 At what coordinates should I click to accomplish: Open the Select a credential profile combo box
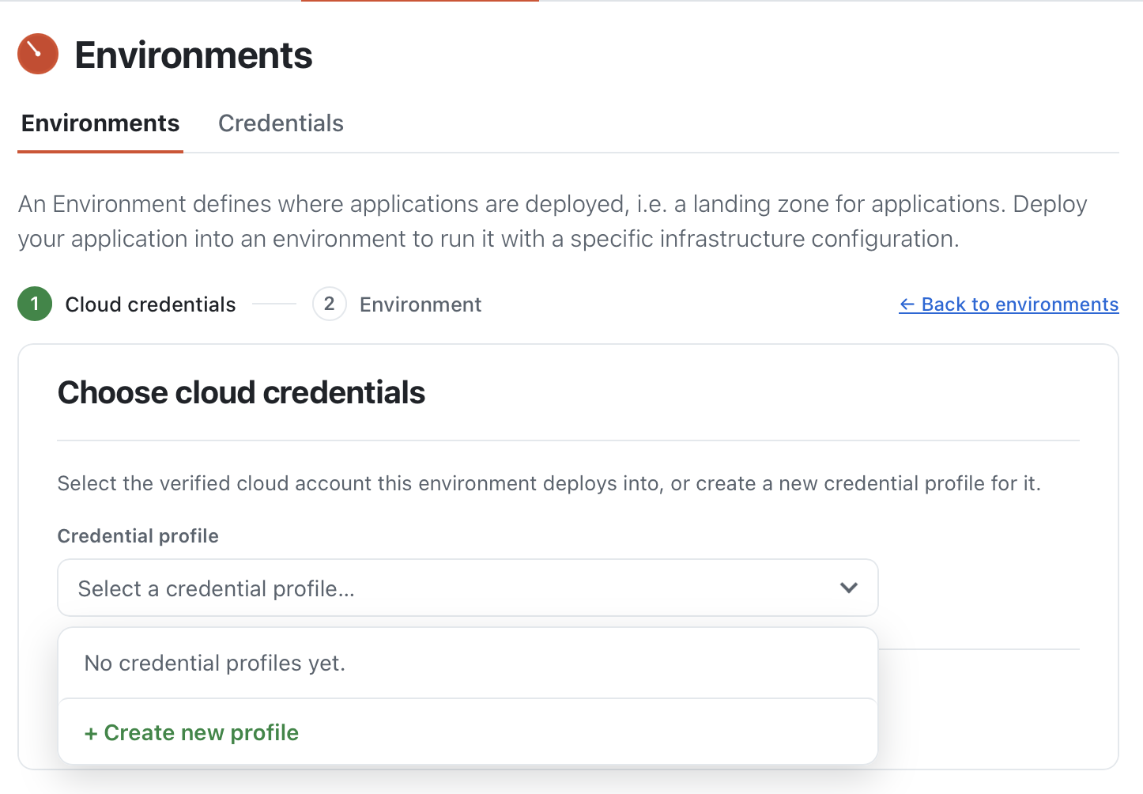click(x=468, y=588)
